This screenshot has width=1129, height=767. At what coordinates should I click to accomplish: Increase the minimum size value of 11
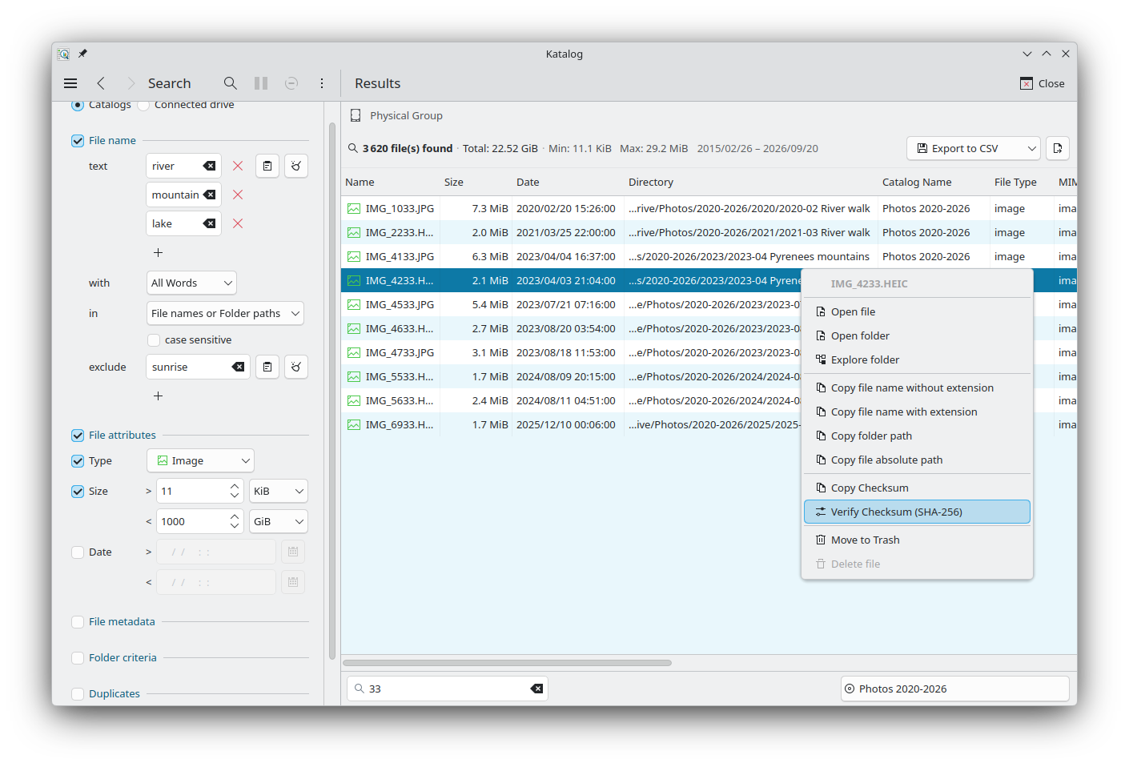(235, 486)
